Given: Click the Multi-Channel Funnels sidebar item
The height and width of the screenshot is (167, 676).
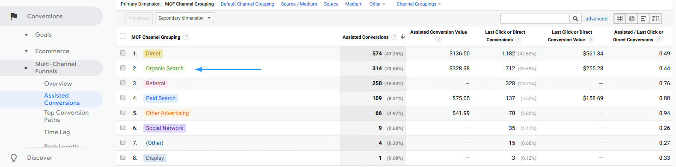Looking at the screenshot, I should click(x=56, y=68).
